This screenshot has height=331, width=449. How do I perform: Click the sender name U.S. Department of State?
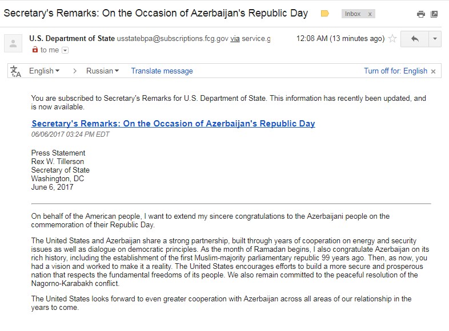pos(71,39)
